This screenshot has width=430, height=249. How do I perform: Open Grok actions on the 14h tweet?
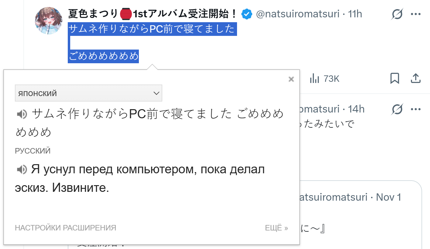pos(397,109)
